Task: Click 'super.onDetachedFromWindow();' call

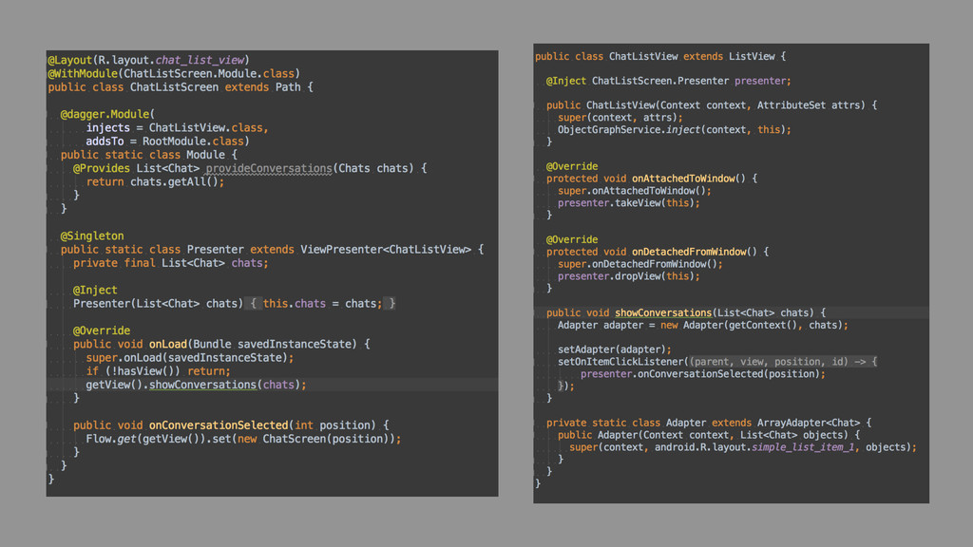Action: click(639, 264)
